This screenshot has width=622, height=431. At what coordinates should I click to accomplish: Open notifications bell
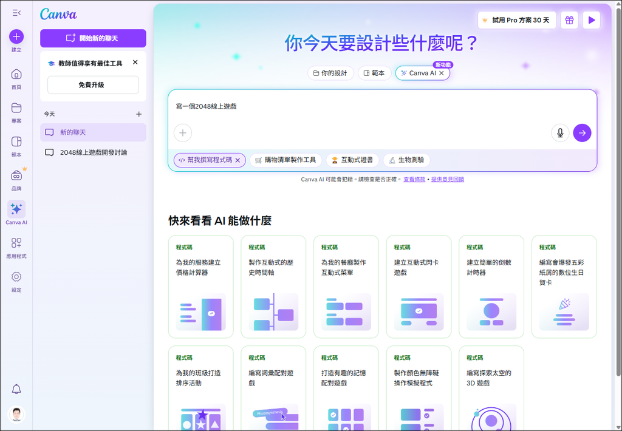(16, 389)
